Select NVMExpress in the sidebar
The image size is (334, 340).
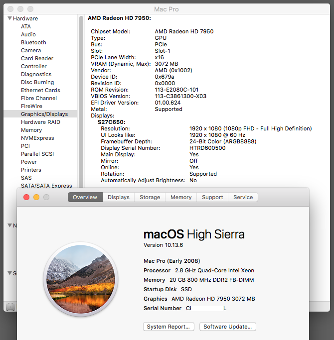click(37, 138)
